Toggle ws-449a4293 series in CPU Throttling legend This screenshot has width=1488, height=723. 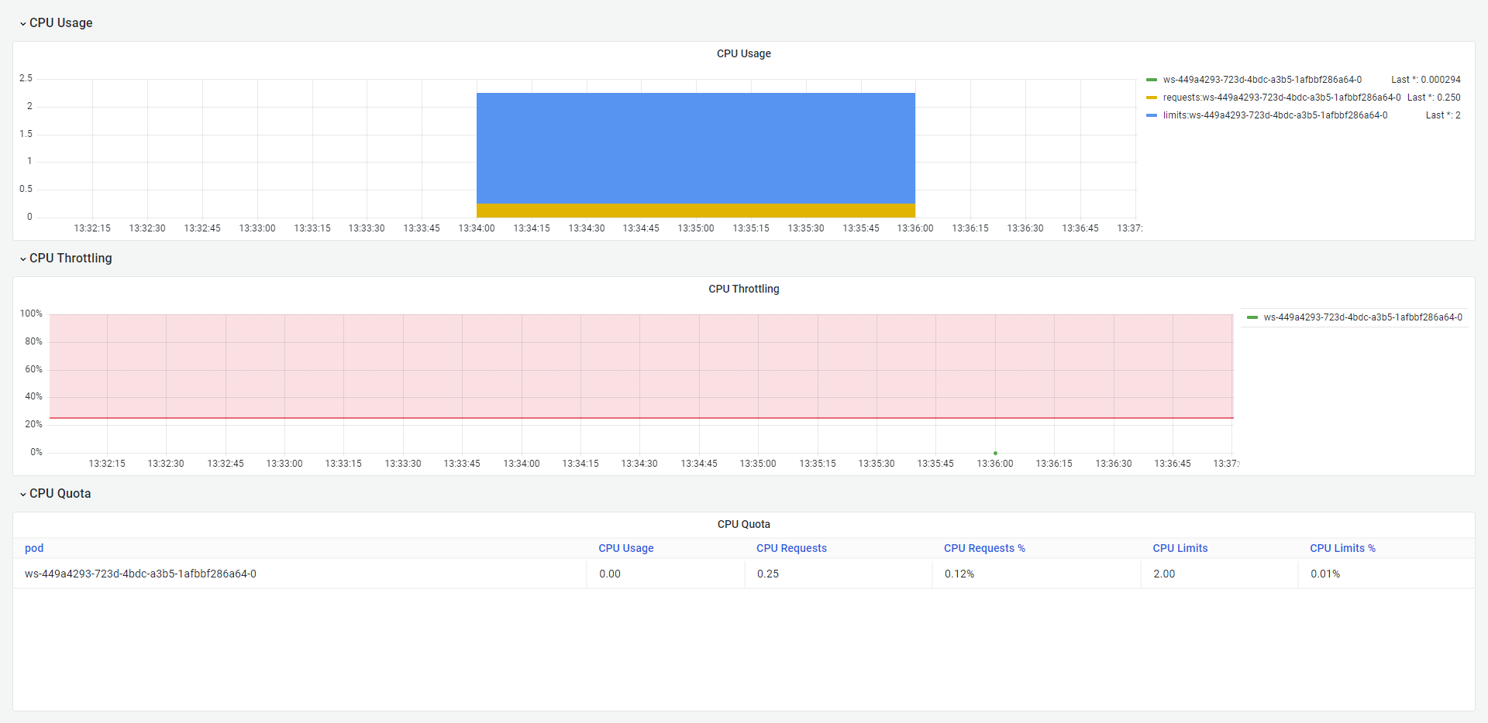[1362, 317]
